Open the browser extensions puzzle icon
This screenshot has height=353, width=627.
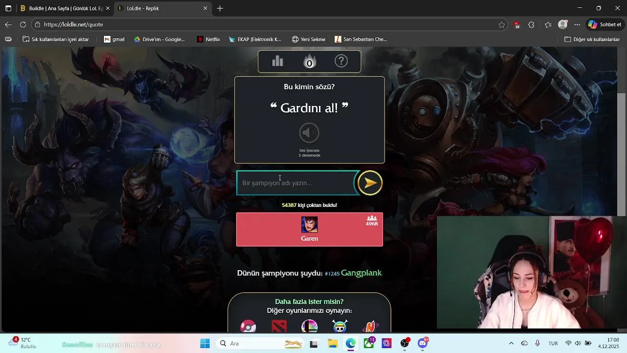click(x=531, y=25)
